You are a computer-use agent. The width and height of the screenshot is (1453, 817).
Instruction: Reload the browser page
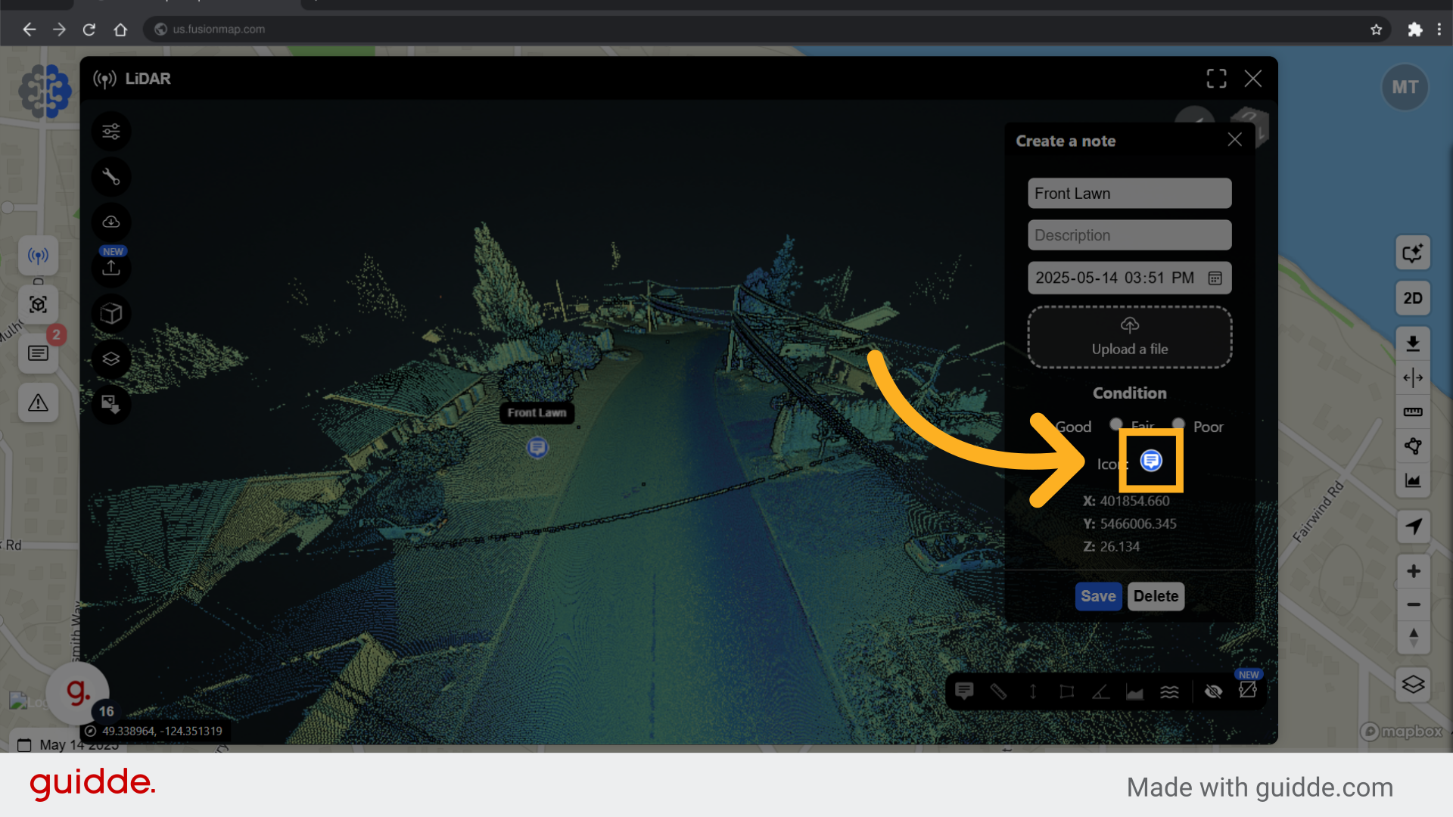(x=89, y=30)
